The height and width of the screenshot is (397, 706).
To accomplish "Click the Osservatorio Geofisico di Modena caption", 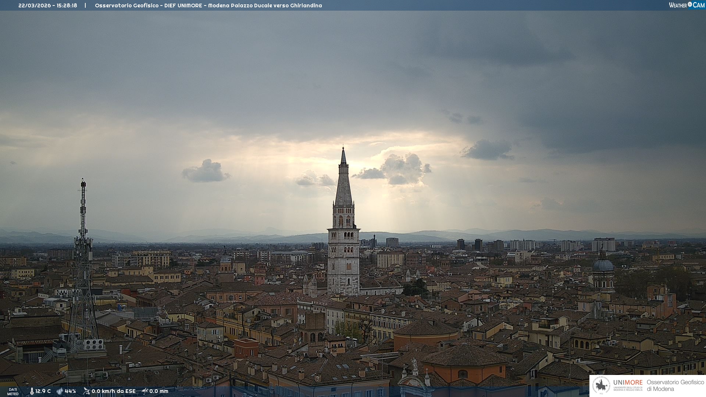I will tap(675, 385).
